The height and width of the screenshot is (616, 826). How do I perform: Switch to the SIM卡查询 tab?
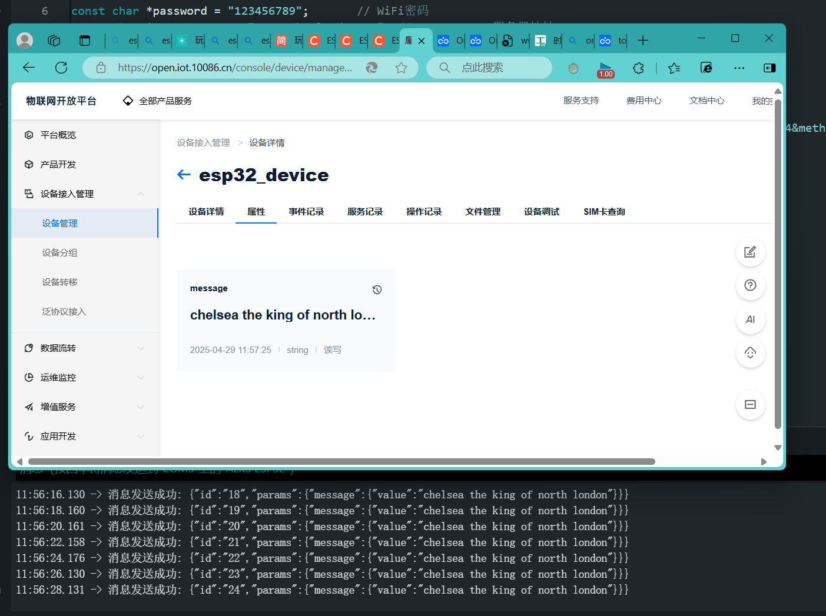click(x=604, y=211)
